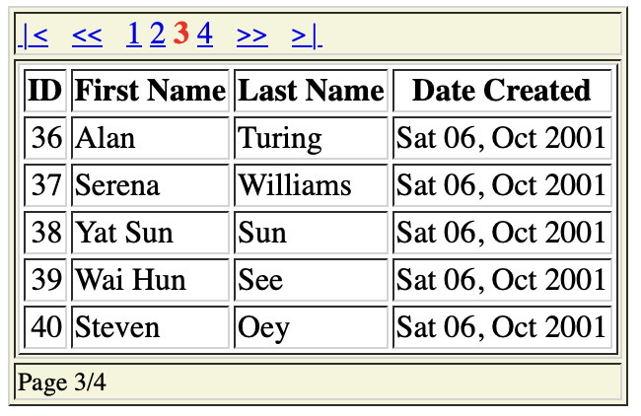Click the ID column header
This screenshot has height=416, width=641.
45,90
